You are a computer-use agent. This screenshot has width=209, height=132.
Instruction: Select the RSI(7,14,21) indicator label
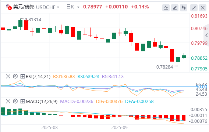(38, 77)
